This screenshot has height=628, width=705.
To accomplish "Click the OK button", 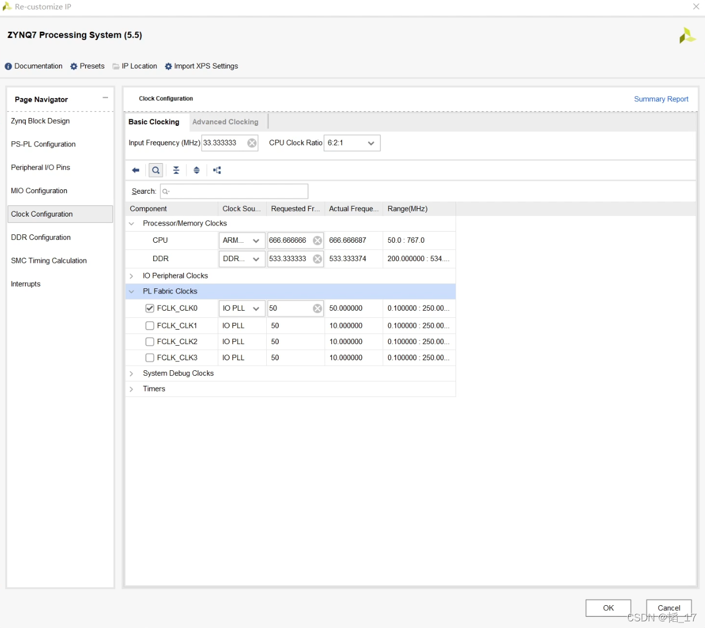I will click(x=608, y=608).
